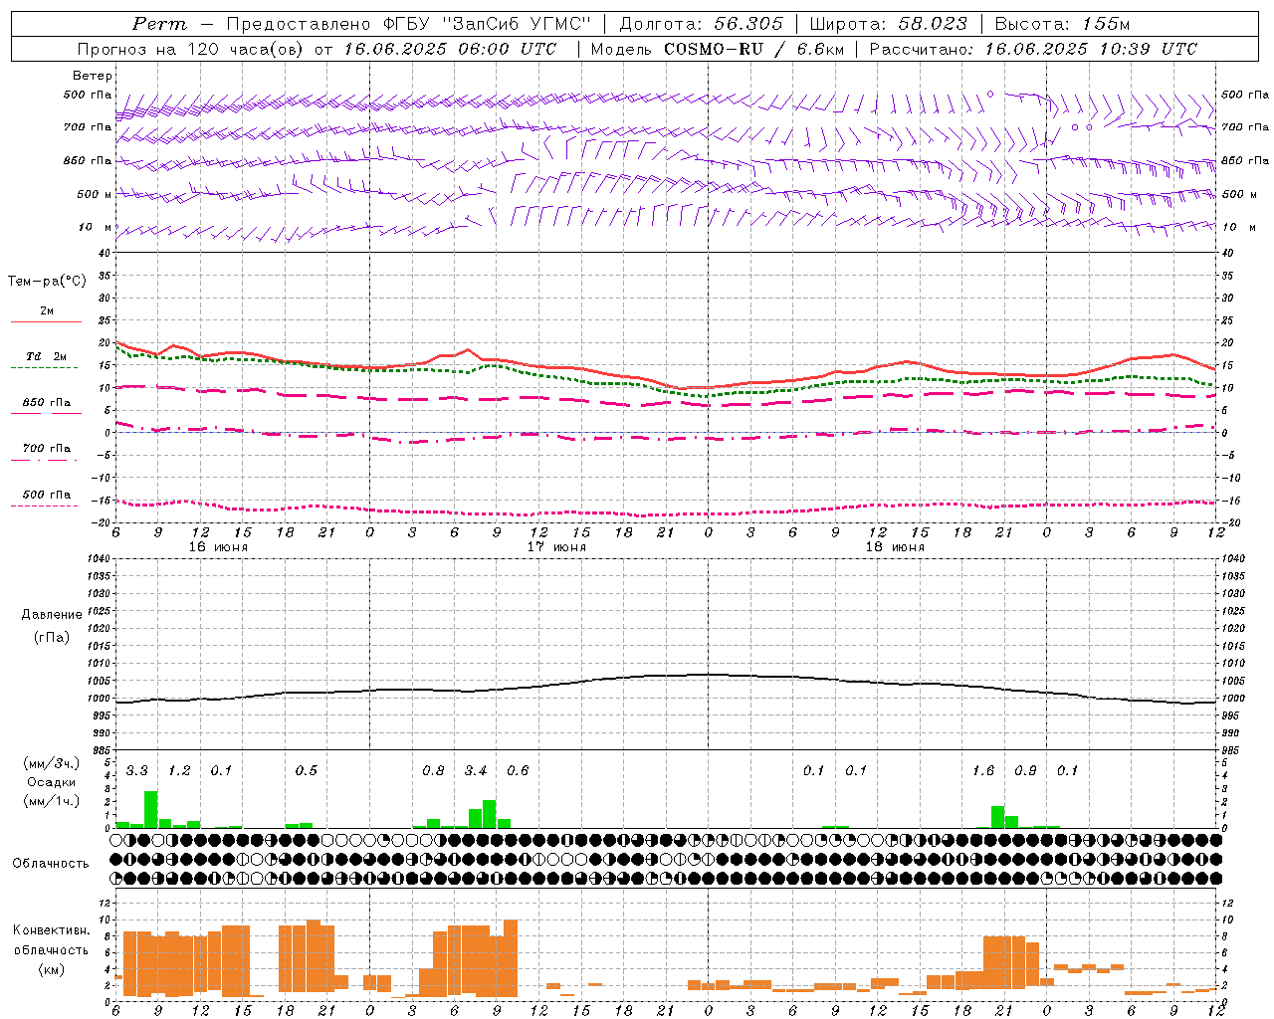Click the '1.6' precipitation amount
The height and width of the screenshot is (1019, 1274).
coord(983,771)
